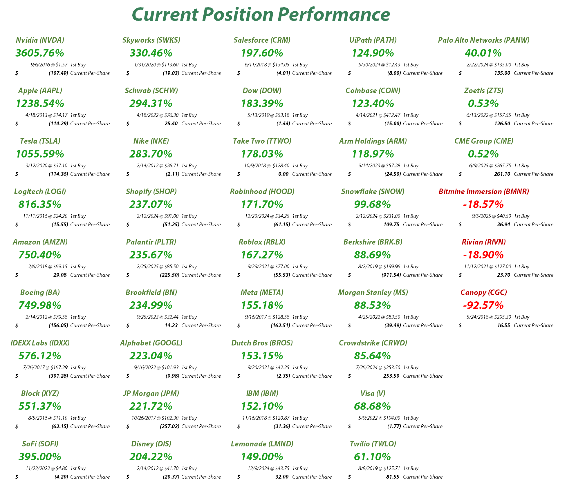Click the Palo Alto Networks (PANW) heading
This screenshot has width=567, height=487.
(x=484, y=40)
